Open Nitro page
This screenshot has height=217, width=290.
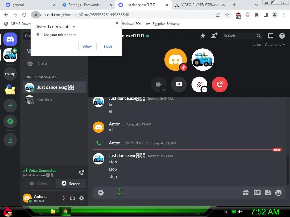pyautogui.click(x=54, y=64)
